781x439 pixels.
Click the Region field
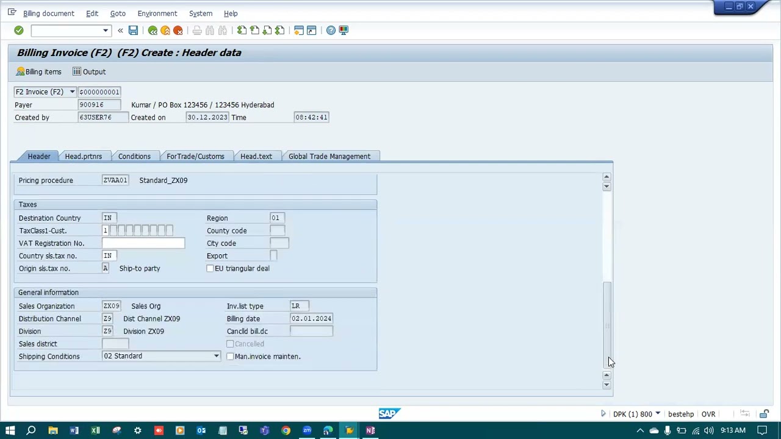coord(278,218)
